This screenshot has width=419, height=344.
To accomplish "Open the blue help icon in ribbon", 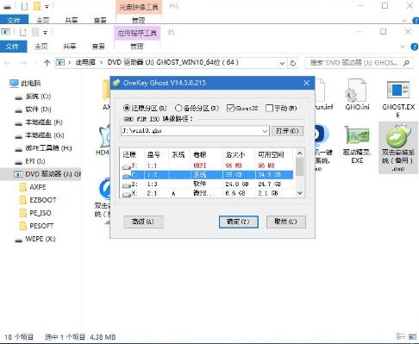I will pyautogui.click(x=415, y=47).
